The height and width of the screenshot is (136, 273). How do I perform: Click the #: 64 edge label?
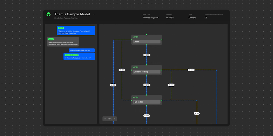(x=122, y=70)
